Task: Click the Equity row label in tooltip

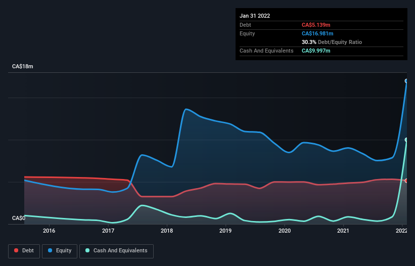Action: click(x=247, y=33)
